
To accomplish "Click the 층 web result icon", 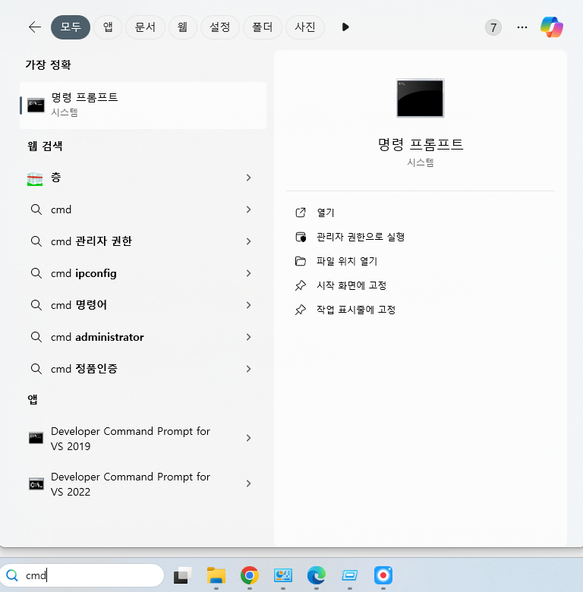I will [35, 178].
